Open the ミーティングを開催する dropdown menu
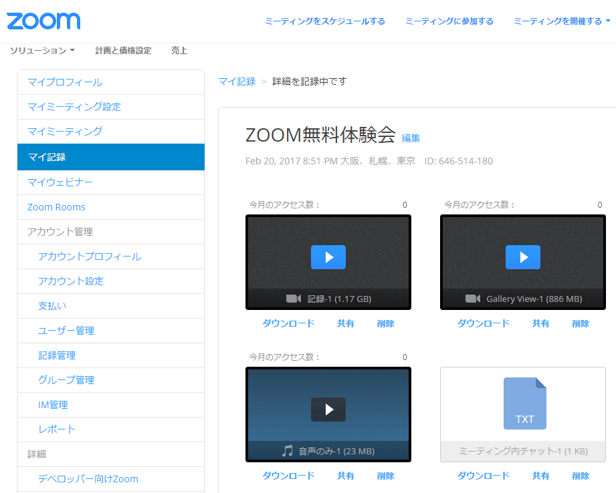 coord(561,21)
